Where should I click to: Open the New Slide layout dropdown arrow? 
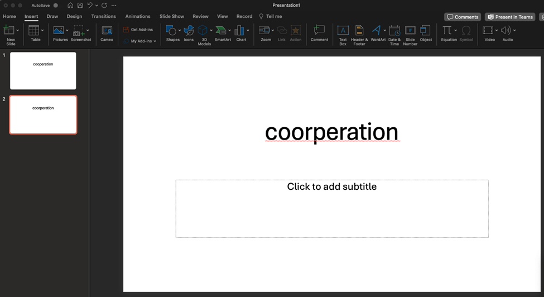click(x=18, y=31)
